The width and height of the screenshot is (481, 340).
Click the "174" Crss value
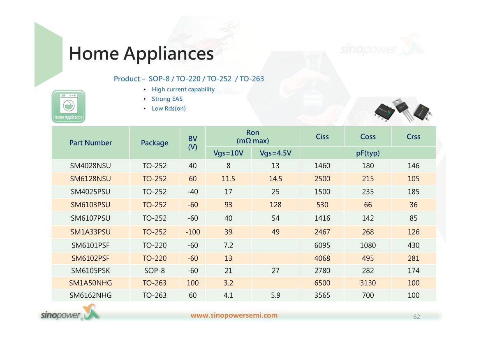(414, 271)
